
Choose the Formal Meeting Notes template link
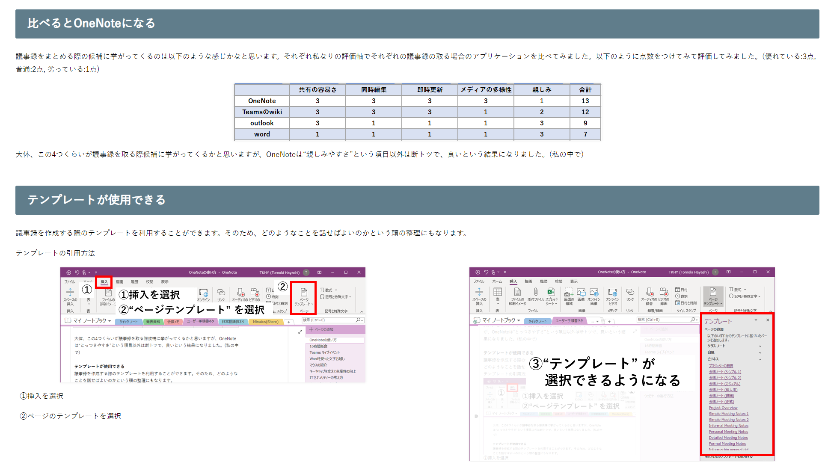click(x=727, y=444)
